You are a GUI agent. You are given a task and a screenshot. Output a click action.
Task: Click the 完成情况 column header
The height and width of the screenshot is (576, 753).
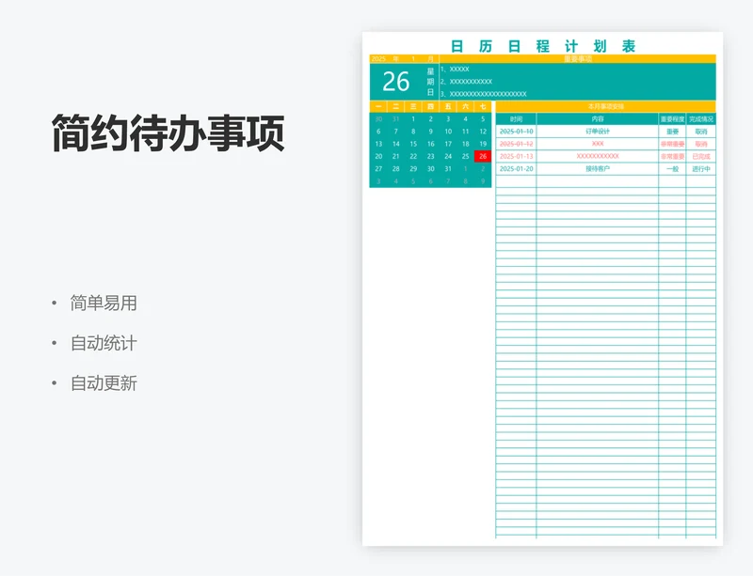click(701, 119)
